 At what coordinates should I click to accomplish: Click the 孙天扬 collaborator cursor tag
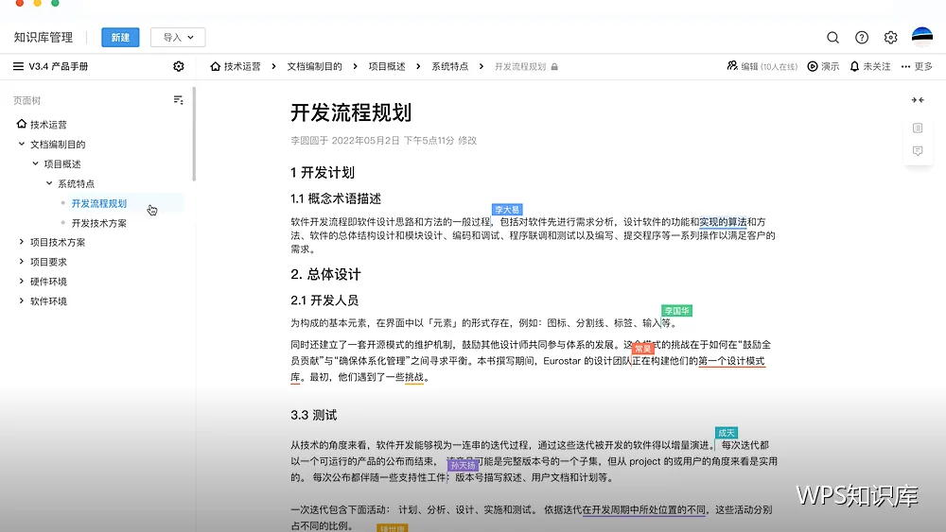click(463, 465)
